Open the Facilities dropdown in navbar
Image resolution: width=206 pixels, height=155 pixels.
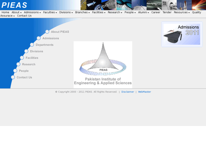(99, 12)
